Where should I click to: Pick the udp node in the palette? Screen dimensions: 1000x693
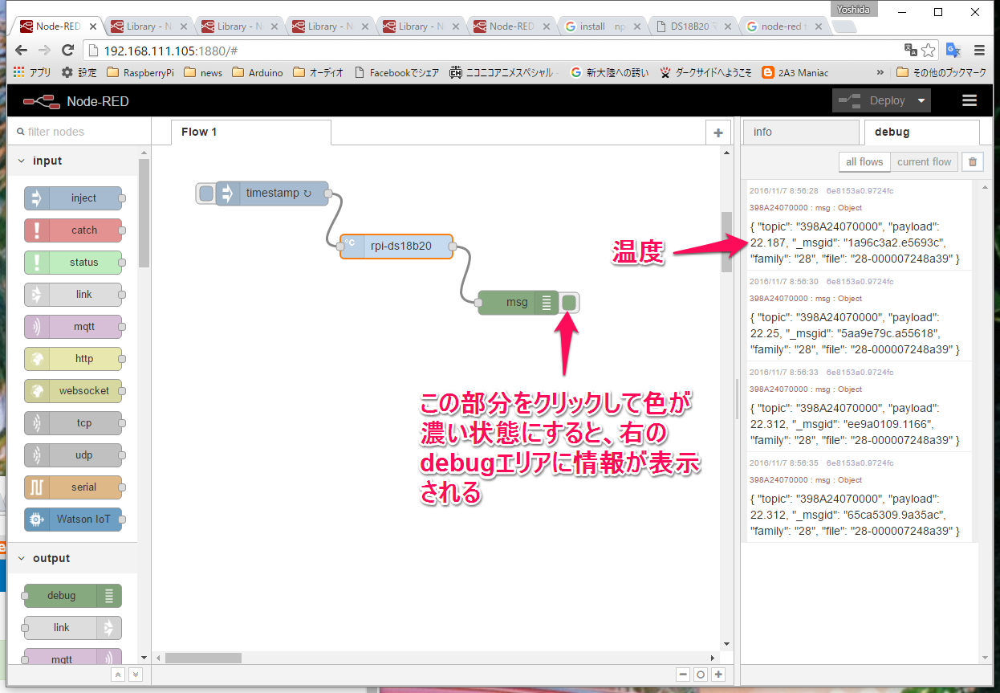(73, 455)
